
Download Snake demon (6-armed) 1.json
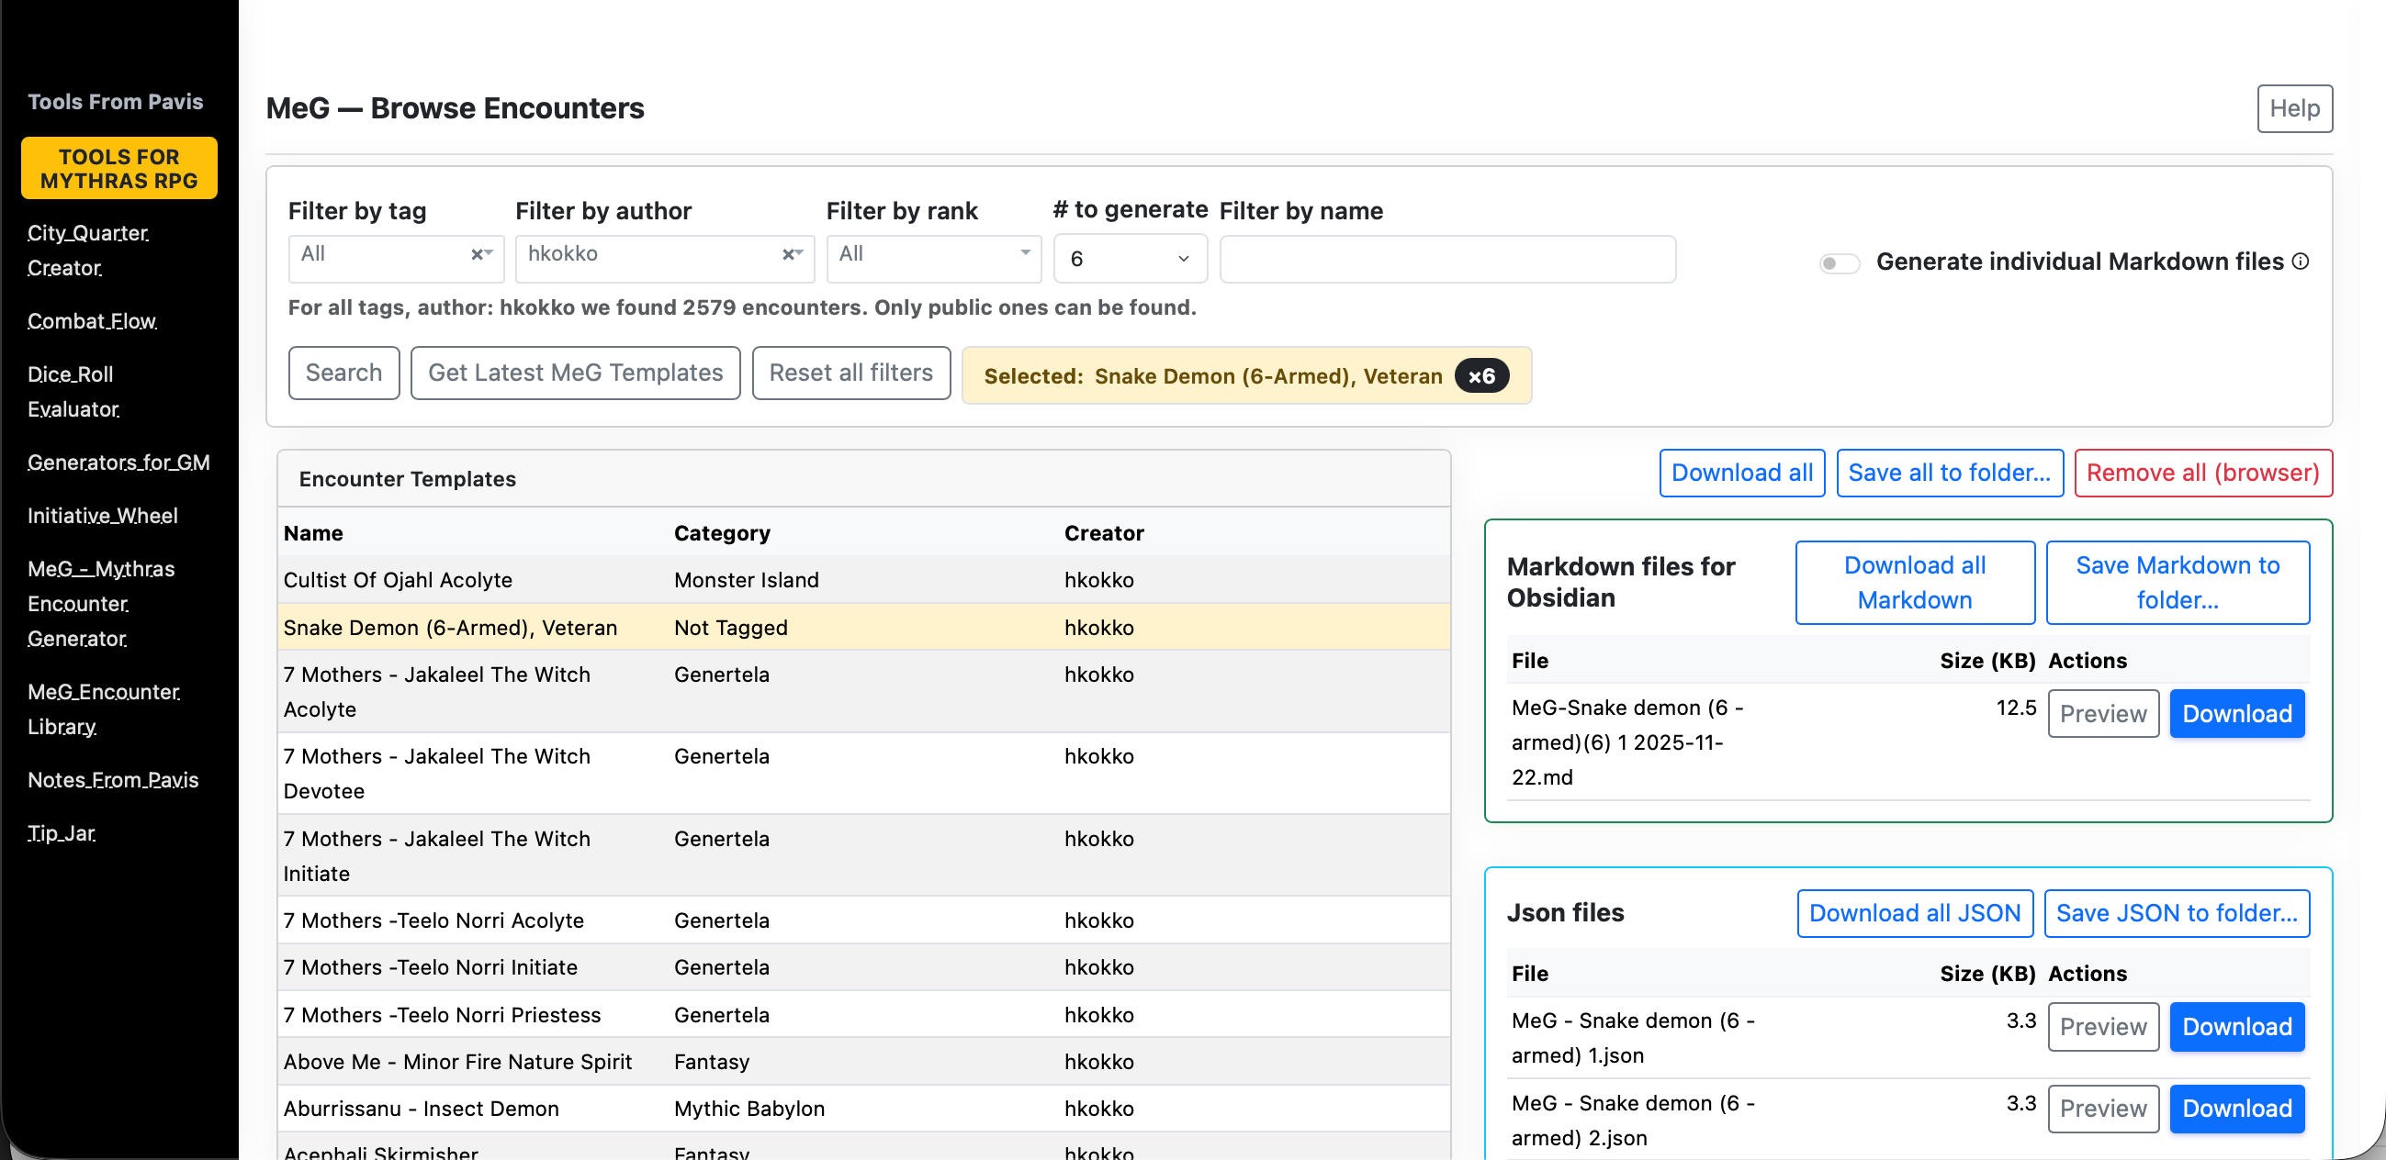[x=2236, y=1027]
